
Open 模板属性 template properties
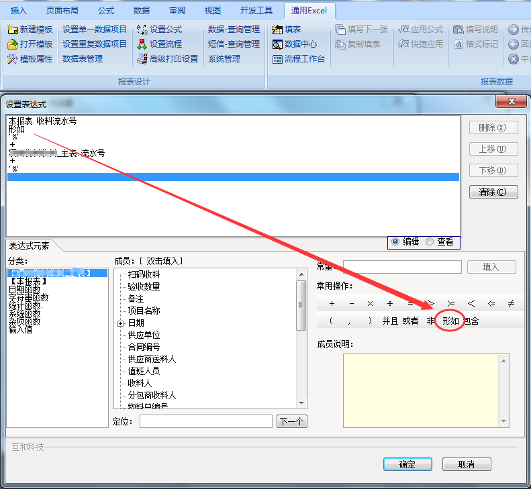click(x=13, y=59)
